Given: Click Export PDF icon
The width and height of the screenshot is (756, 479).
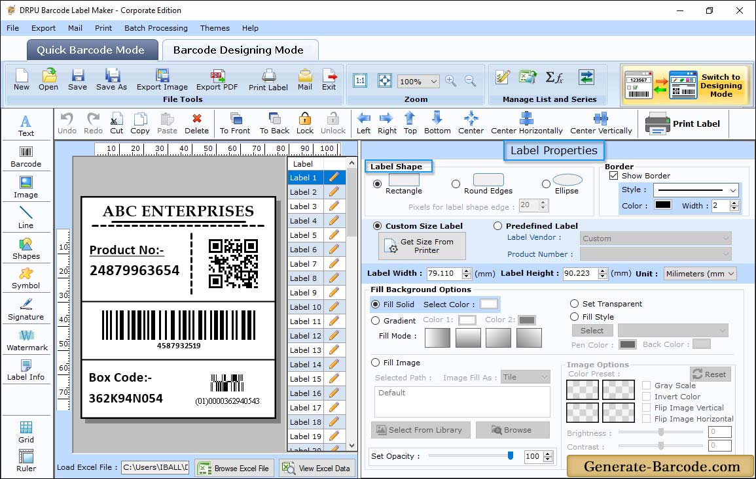Looking at the screenshot, I should tap(217, 80).
